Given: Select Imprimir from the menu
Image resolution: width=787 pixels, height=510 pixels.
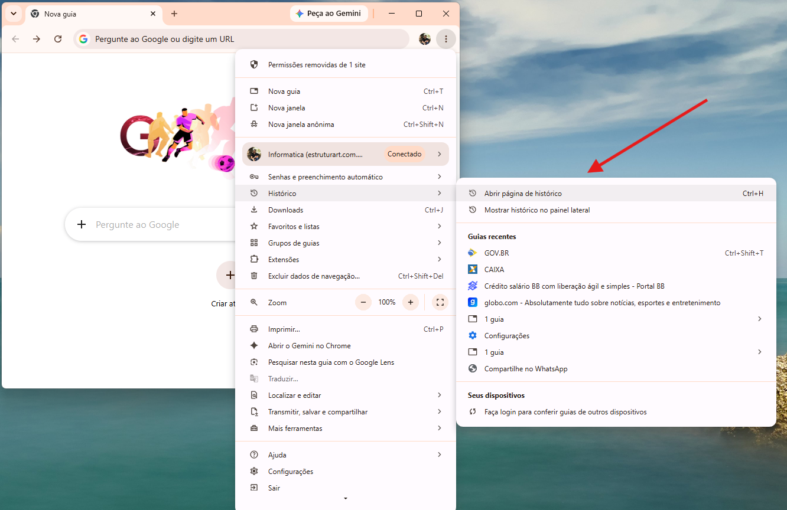Looking at the screenshot, I should coord(346,329).
